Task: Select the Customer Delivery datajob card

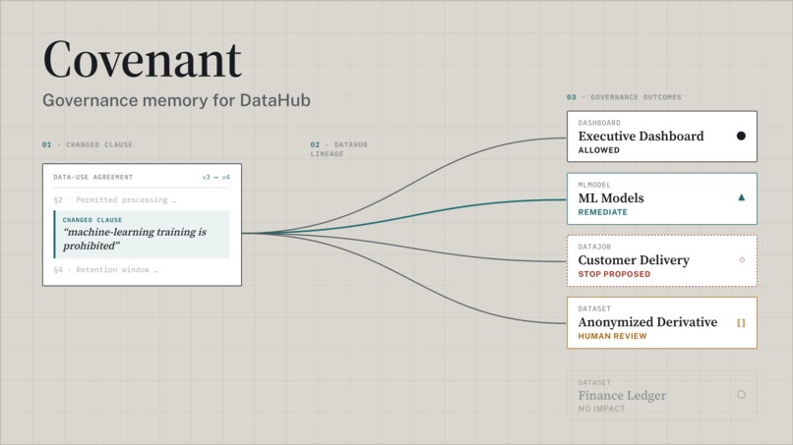Action: click(x=662, y=260)
